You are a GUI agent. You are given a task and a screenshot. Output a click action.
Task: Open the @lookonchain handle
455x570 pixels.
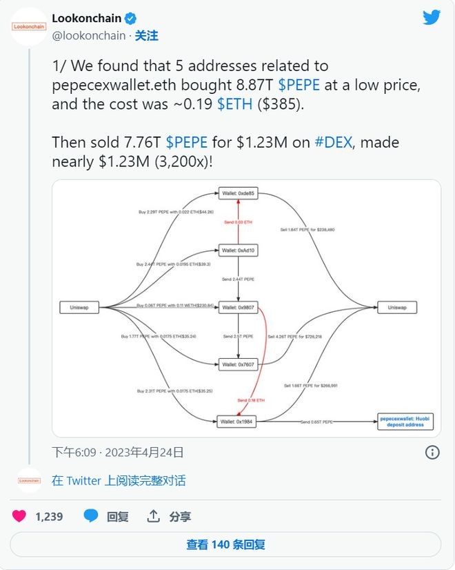coord(89,36)
